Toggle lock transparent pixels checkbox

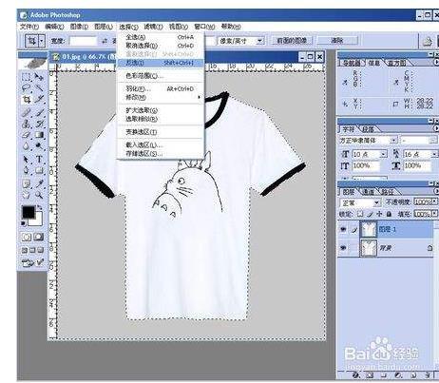pos(359,214)
